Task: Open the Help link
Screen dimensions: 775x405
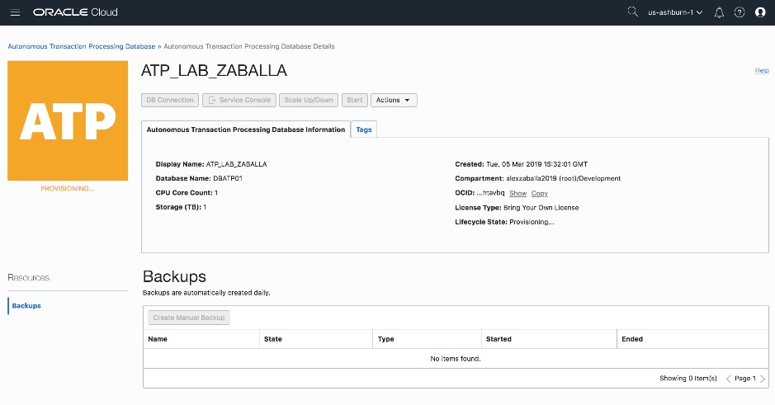Action: coord(762,71)
